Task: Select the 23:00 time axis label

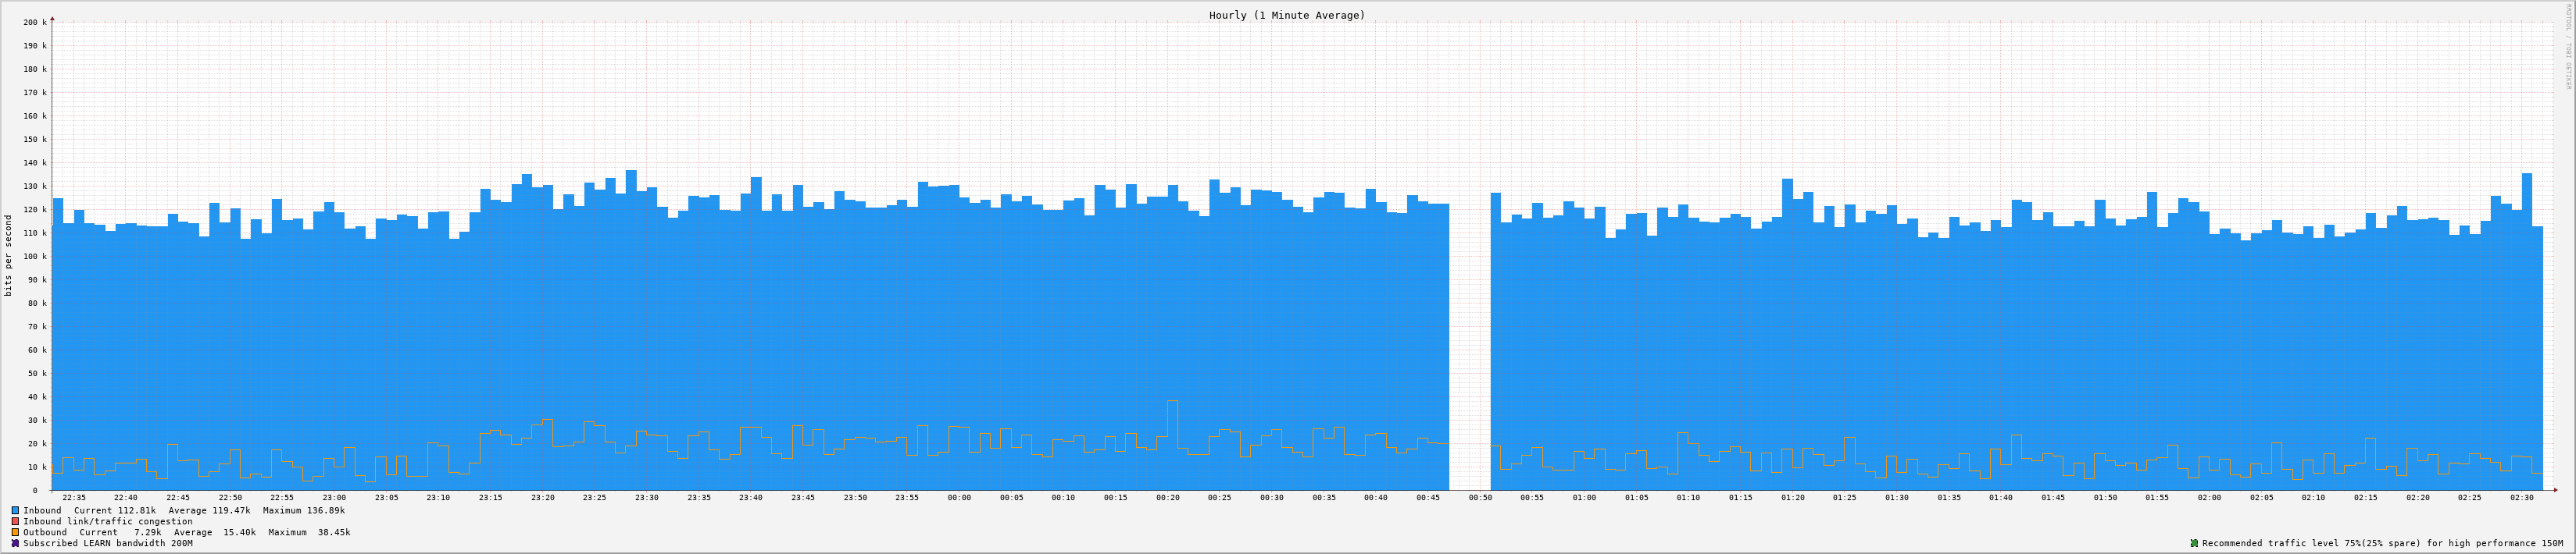Action: [x=334, y=497]
